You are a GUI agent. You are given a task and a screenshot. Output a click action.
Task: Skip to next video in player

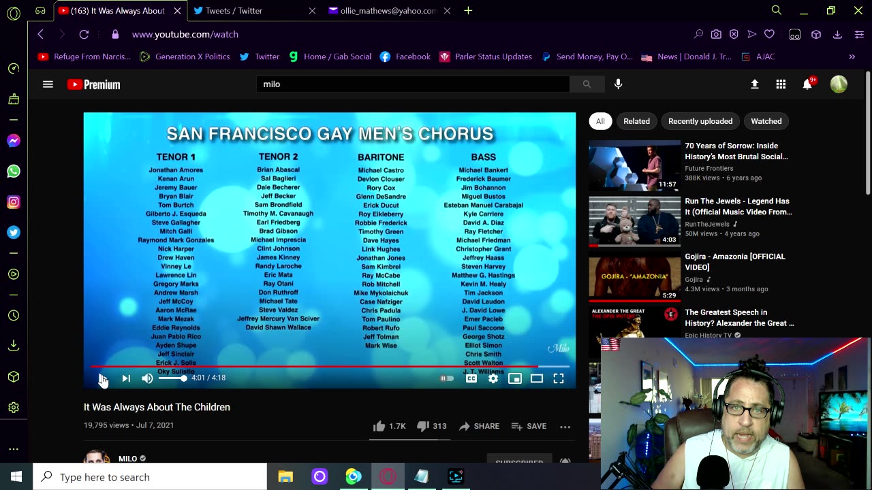126,378
